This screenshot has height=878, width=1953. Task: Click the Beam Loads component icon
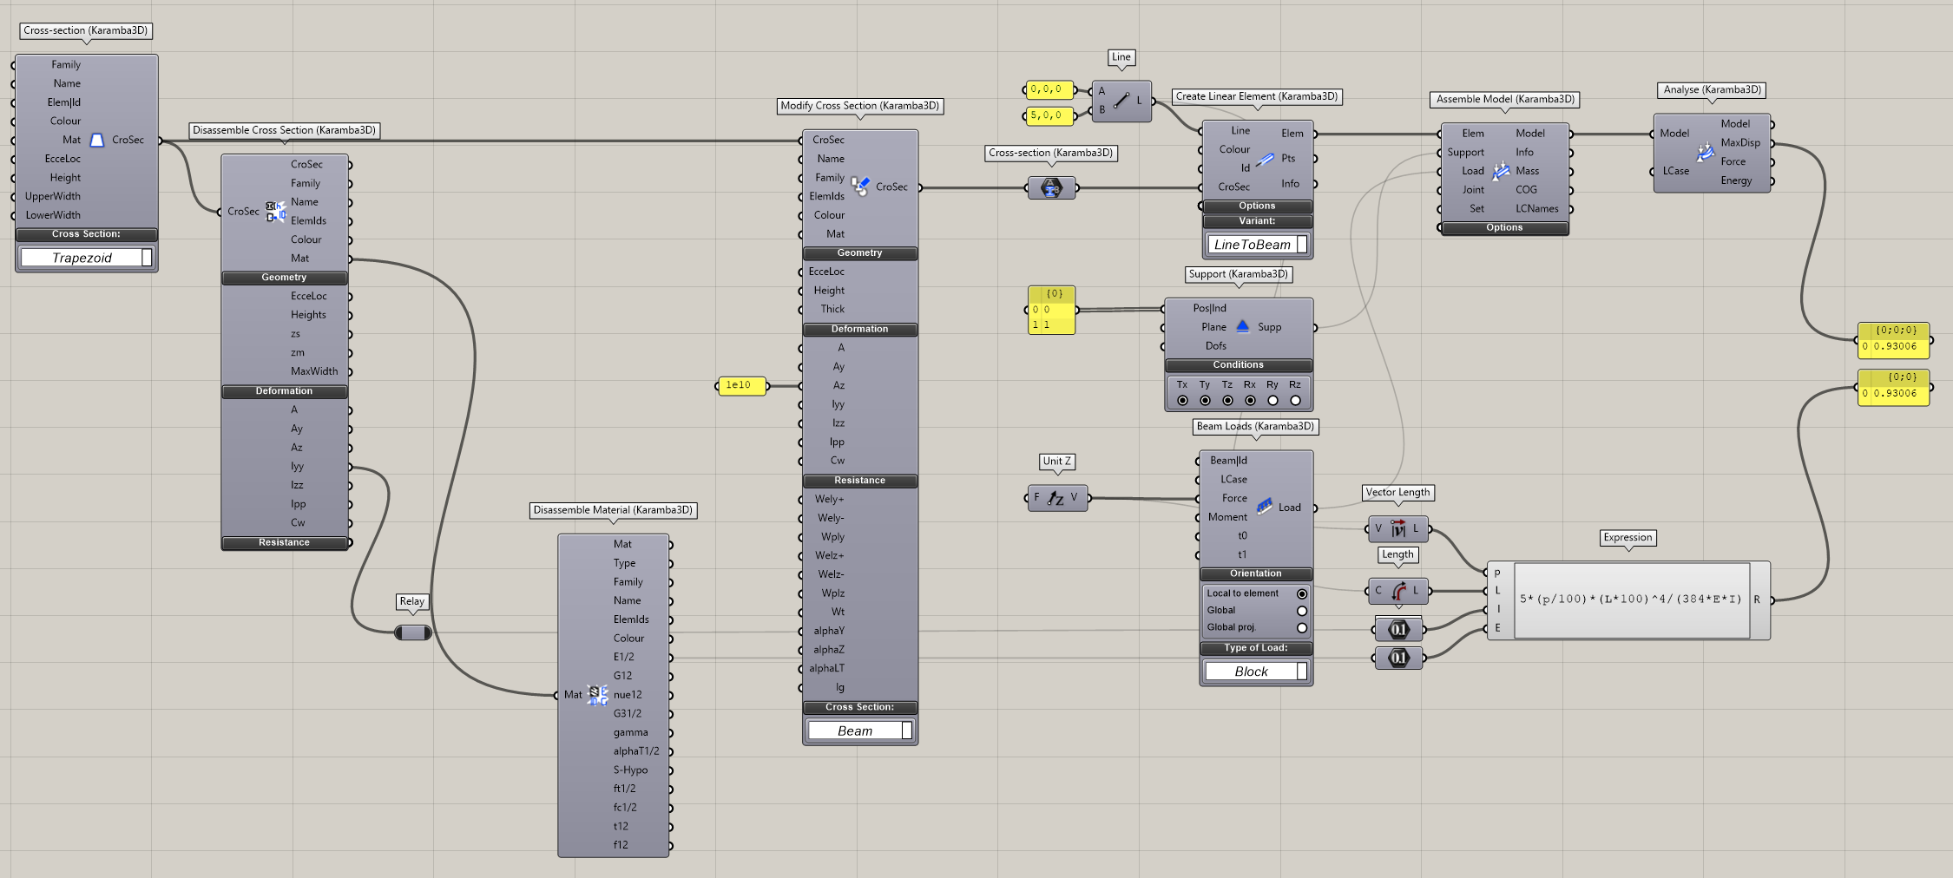pyautogui.click(x=1264, y=506)
